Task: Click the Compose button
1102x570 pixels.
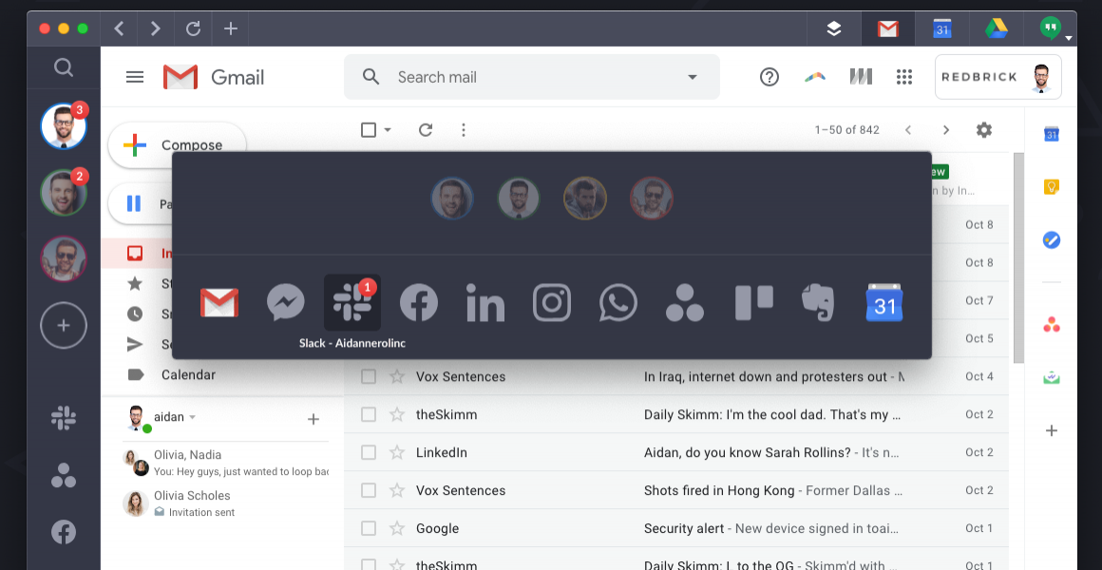Action: tap(177, 144)
